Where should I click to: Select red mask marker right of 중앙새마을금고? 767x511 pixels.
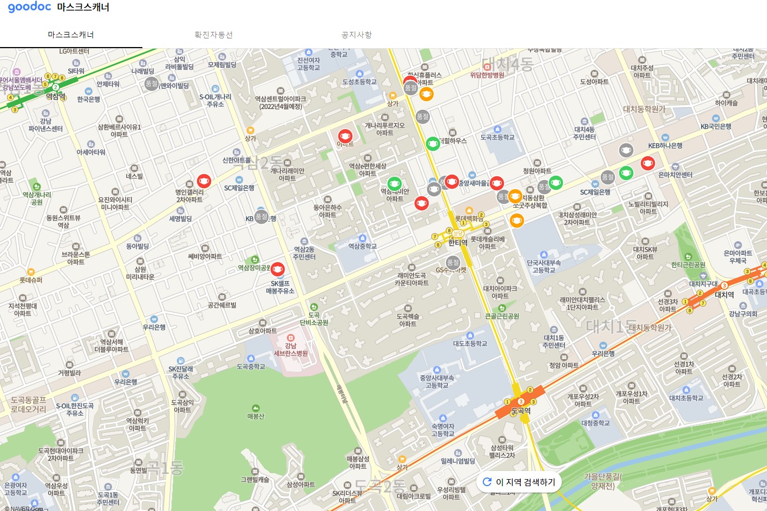496,183
